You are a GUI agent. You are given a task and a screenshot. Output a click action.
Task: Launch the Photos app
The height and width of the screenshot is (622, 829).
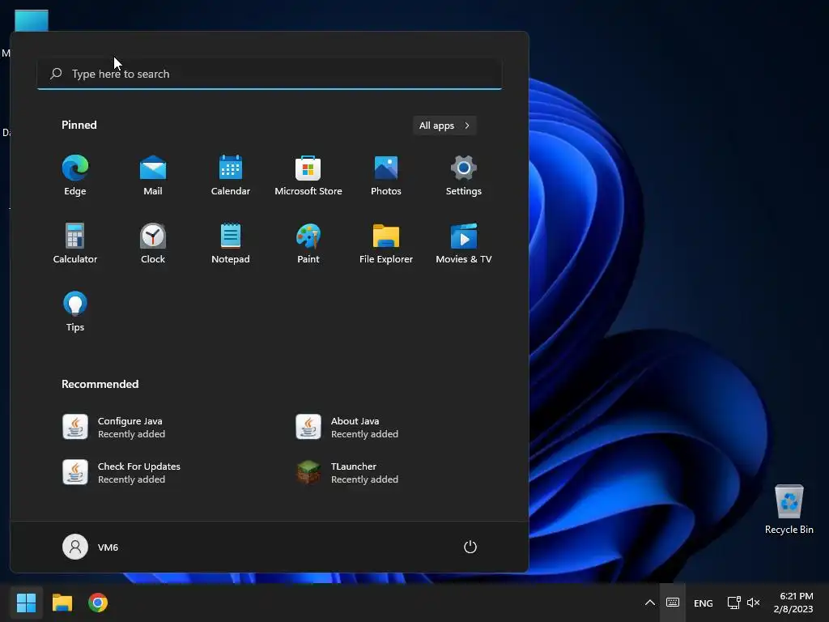tap(386, 176)
